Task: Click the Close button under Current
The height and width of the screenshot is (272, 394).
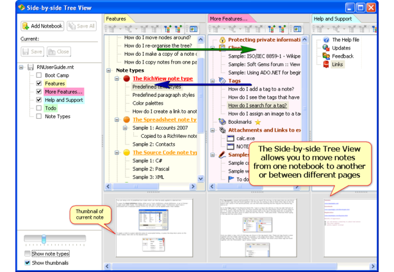Action: (59, 51)
